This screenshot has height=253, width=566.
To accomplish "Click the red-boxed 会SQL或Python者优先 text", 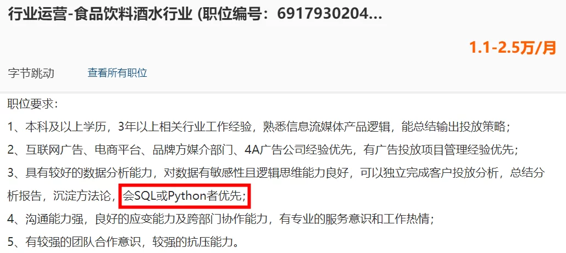I will [x=185, y=196].
